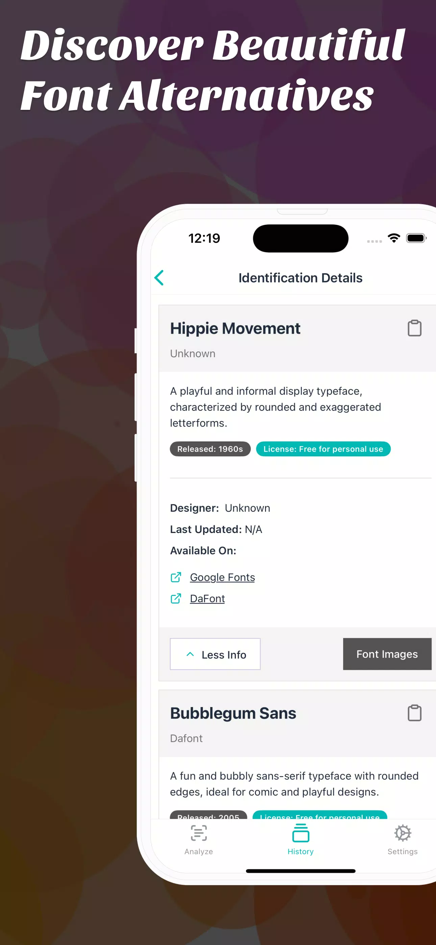Click the external link icon beside Google Fonts

pyautogui.click(x=176, y=577)
